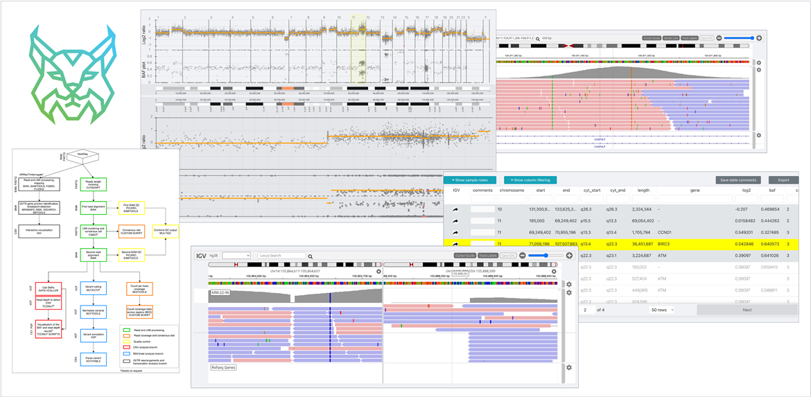The width and height of the screenshot is (811, 397).
Task: Click the Locus Search input field
Action: point(281,256)
